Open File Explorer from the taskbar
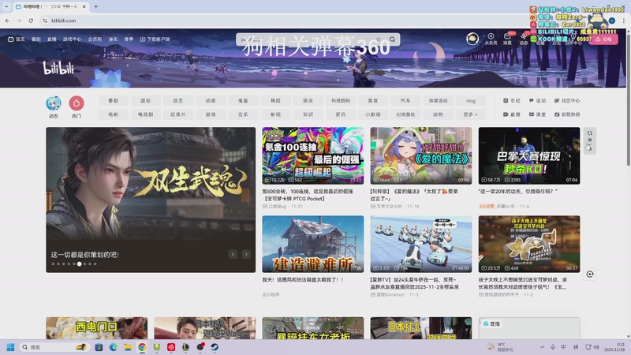The width and height of the screenshot is (631, 355). (128, 347)
